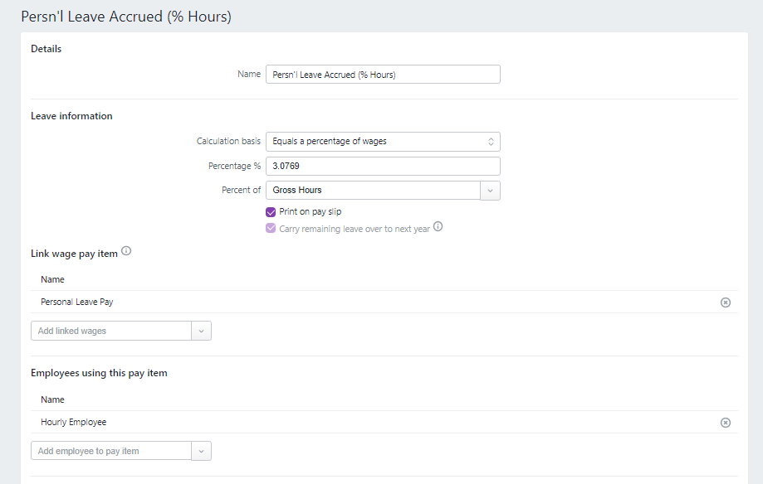Click info icon beside Link wage pay item
This screenshot has width=763, height=484.
[x=126, y=252]
